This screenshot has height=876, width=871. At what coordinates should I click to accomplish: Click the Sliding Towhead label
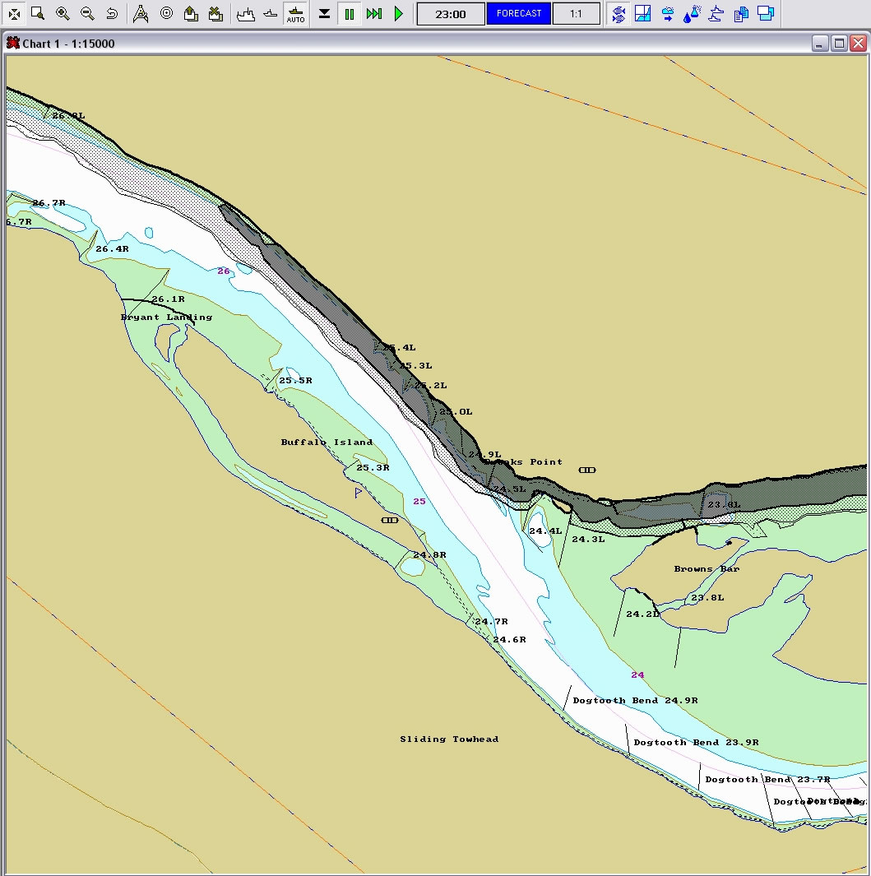(449, 739)
